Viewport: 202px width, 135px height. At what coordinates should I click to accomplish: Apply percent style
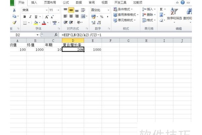[102, 17]
